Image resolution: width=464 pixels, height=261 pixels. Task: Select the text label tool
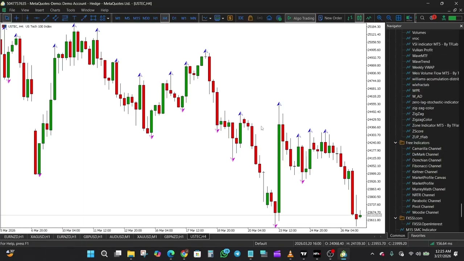74,18
